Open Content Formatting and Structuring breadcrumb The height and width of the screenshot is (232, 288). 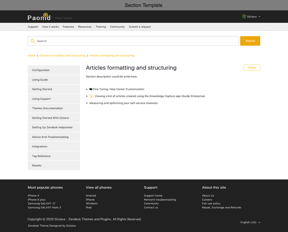62,55
